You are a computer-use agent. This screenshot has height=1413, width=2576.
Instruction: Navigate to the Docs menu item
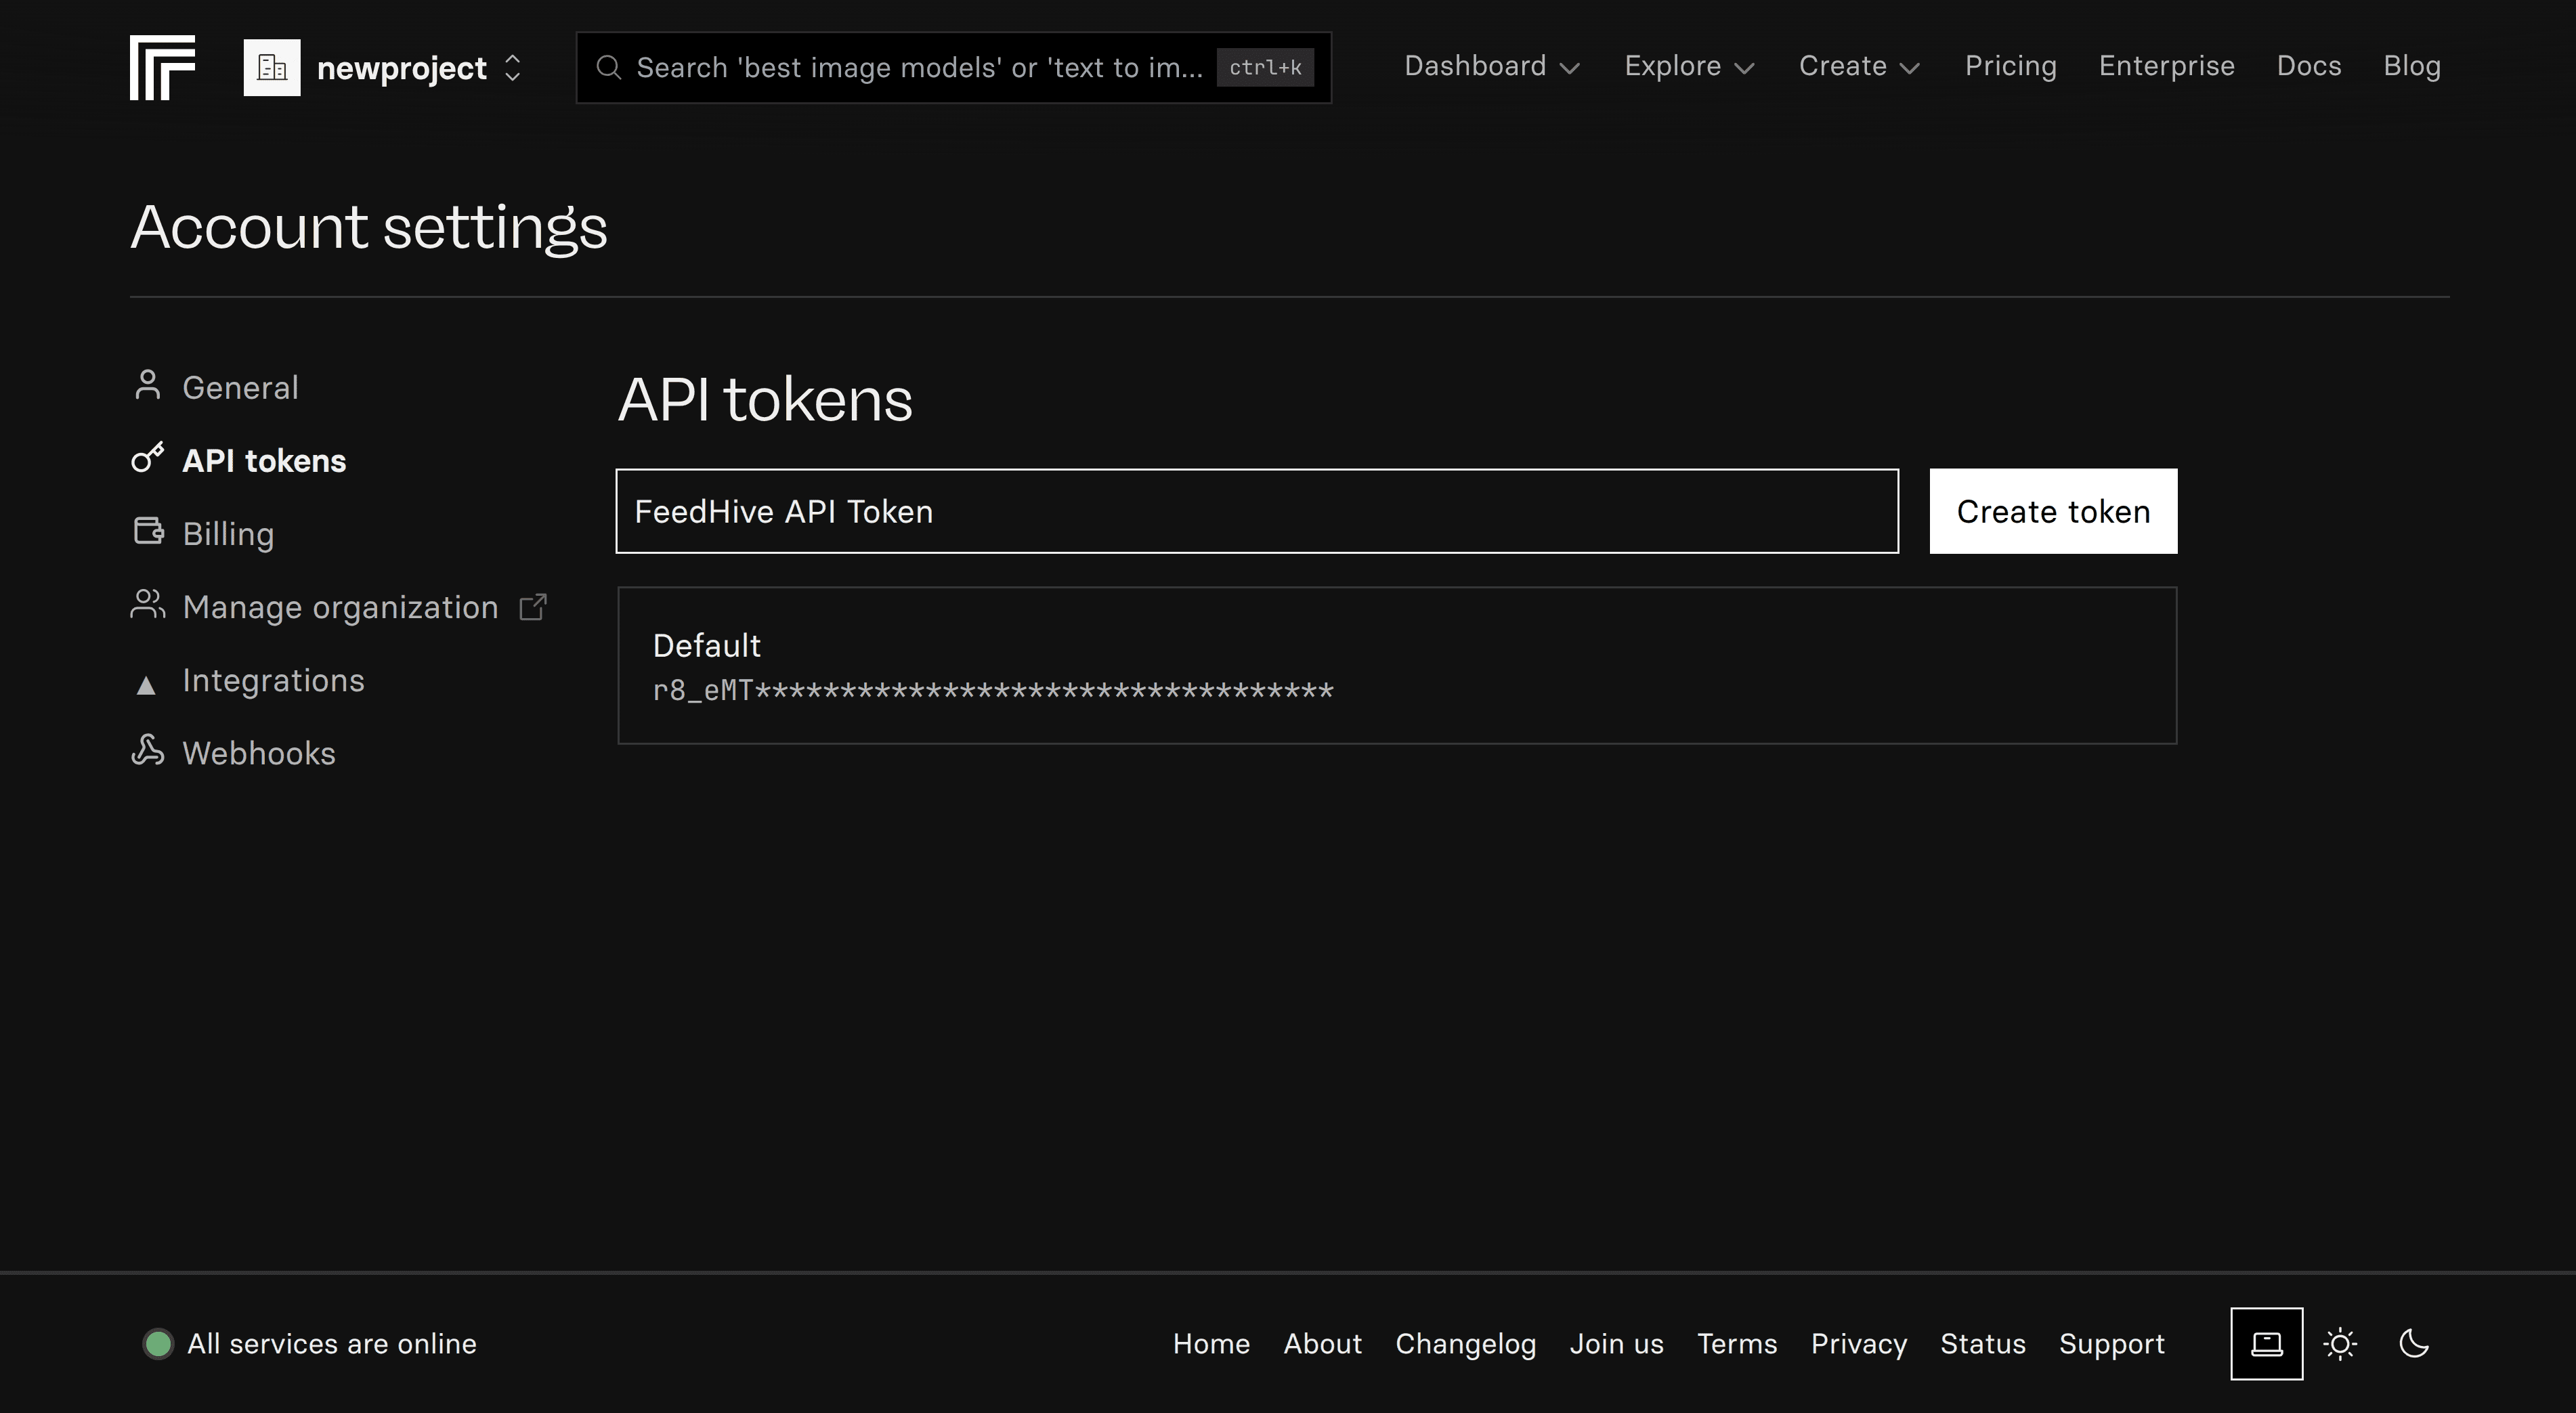coord(2309,66)
